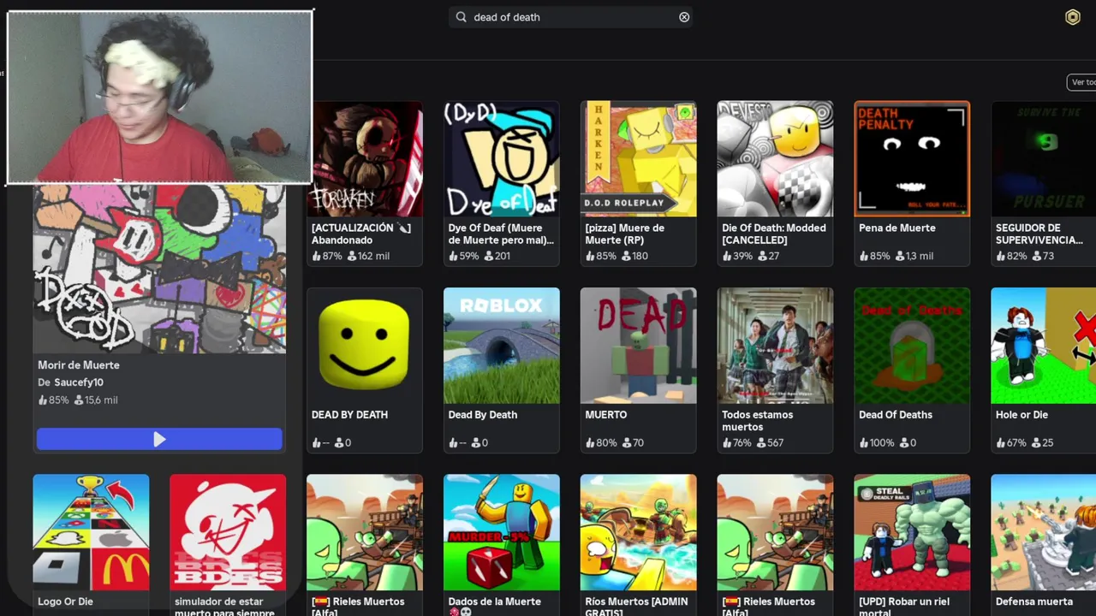Click the Logo Or Die title
The height and width of the screenshot is (616, 1096).
click(x=65, y=601)
